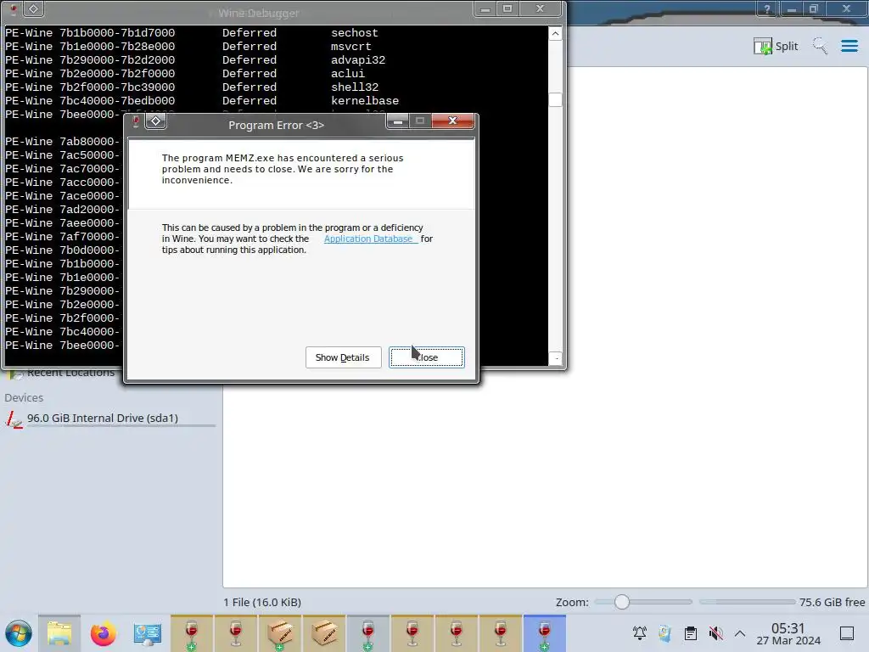Click the muted volume tray icon
869x652 pixels.
715,633
